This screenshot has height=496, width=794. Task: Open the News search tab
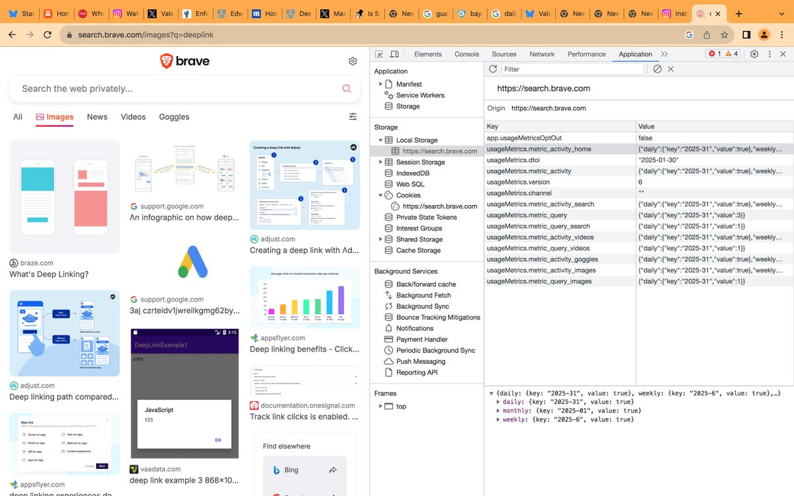pos(97,116)
